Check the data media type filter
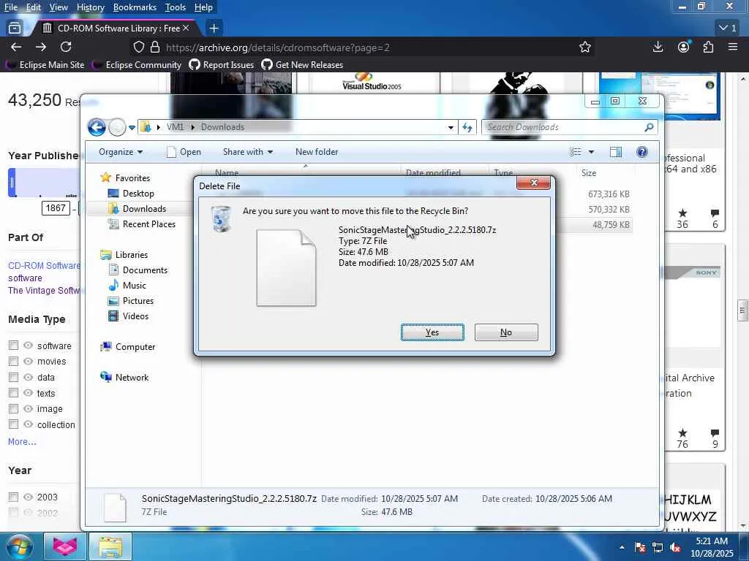 pyautogui.click(x=13, y=378)
